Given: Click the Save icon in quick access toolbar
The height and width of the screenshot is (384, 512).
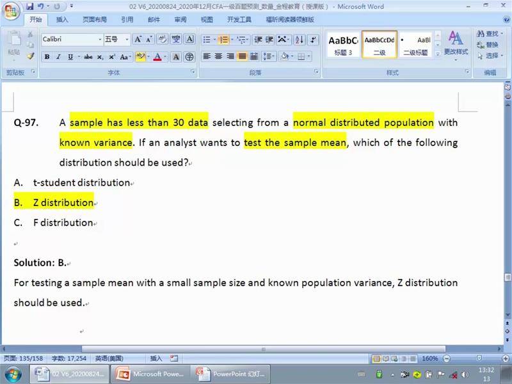Looking at the screenshot, I should pos(30,6).
